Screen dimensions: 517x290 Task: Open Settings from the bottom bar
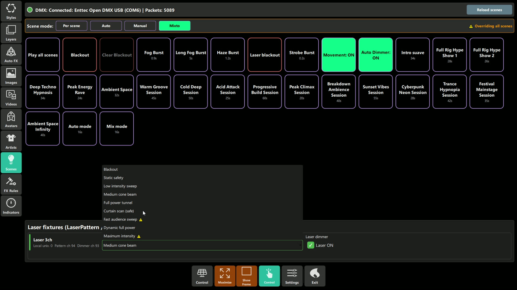pos(292,276)
